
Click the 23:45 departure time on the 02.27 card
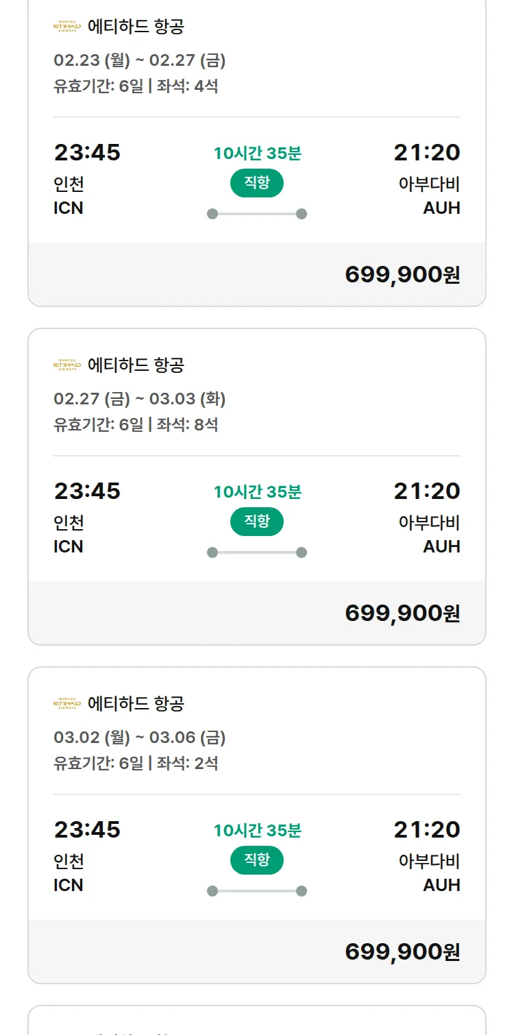click(87, 491)
